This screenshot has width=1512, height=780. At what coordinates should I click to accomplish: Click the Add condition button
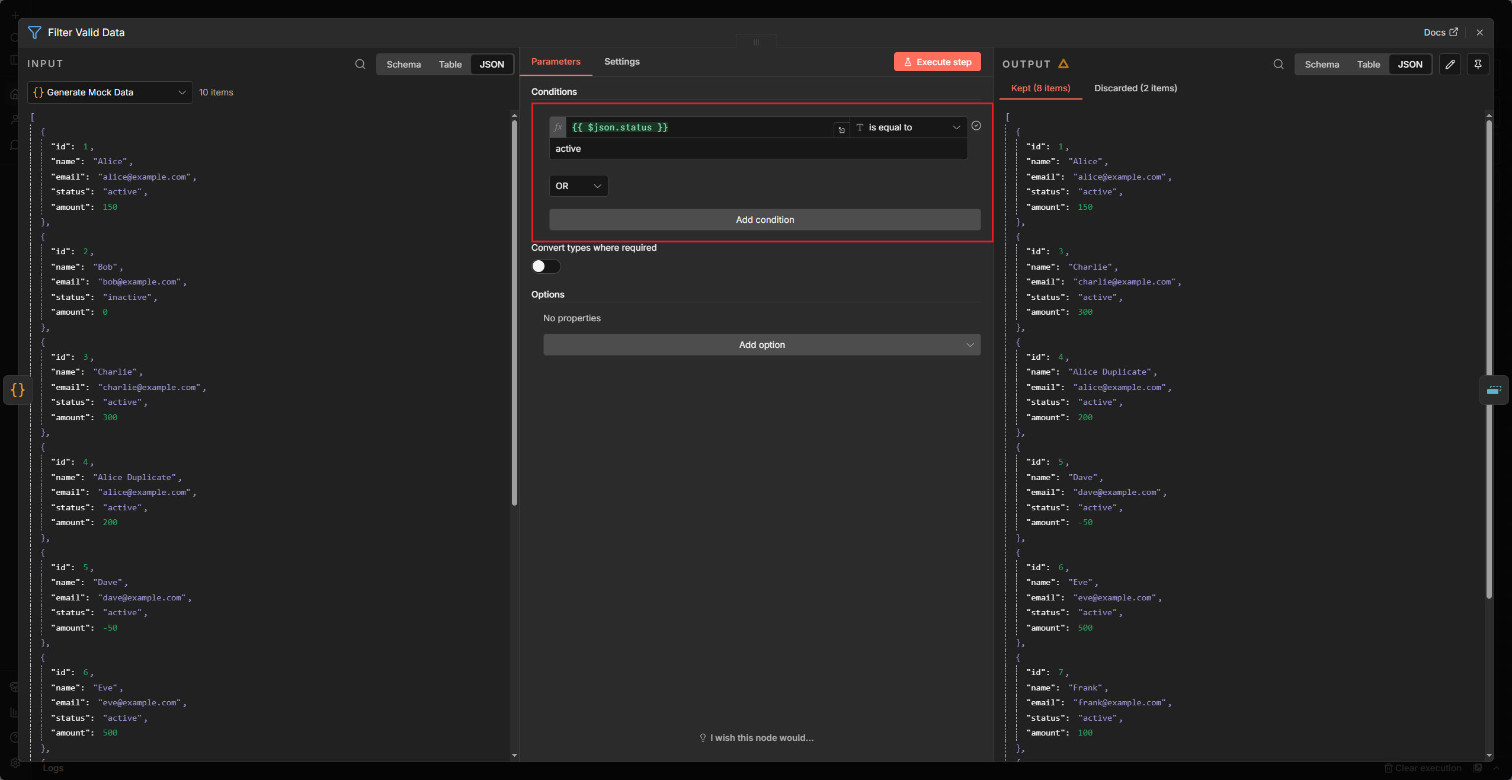764,220
